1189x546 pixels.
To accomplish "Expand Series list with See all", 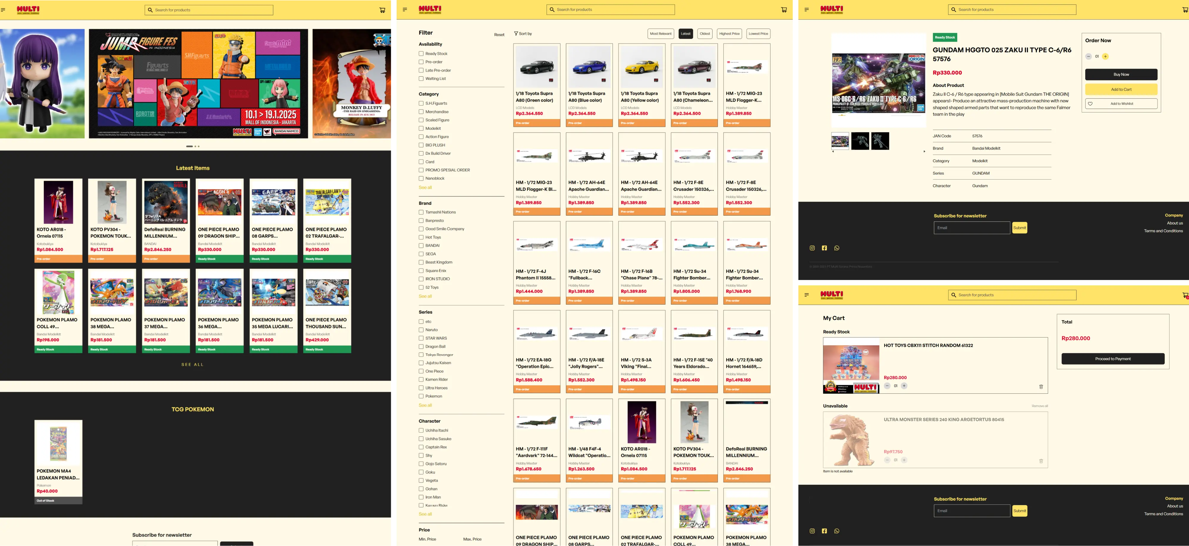I will tap(425, 405).
